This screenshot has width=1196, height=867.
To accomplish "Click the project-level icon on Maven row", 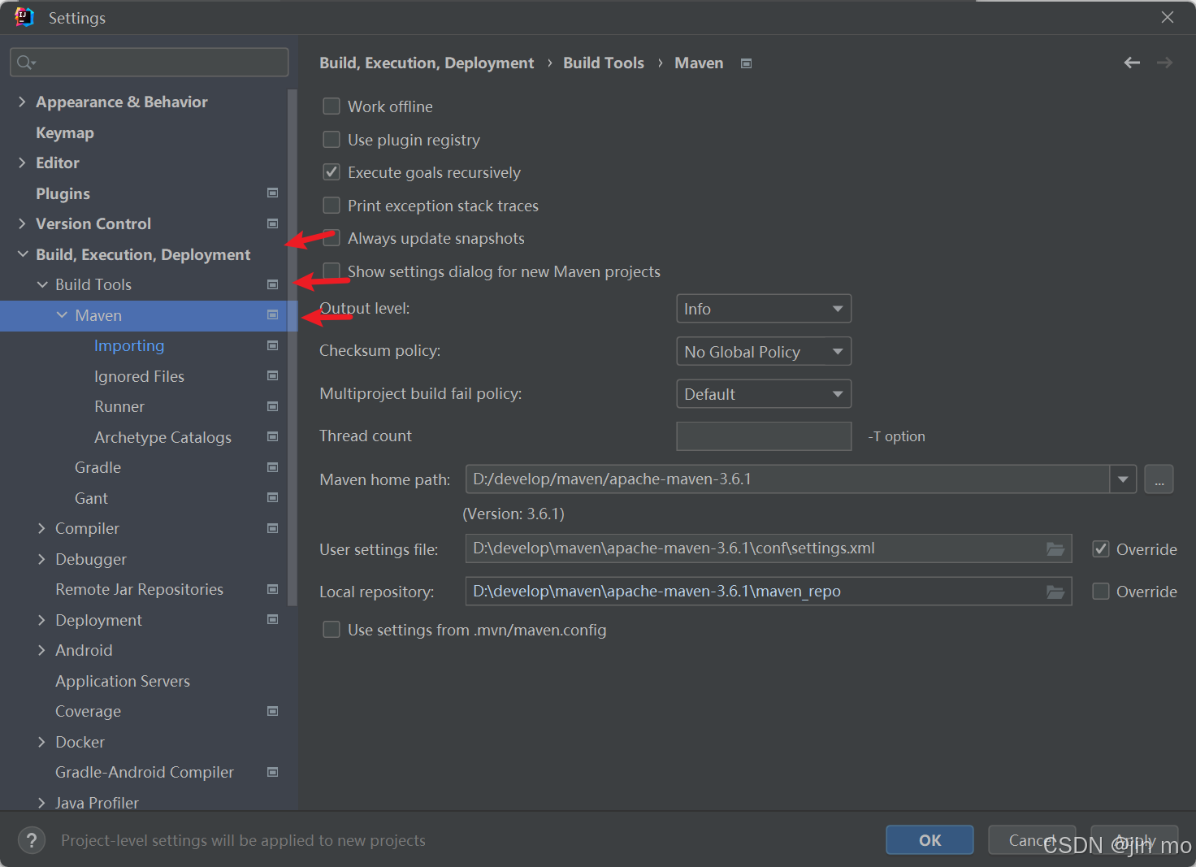I will coord(273,314).
